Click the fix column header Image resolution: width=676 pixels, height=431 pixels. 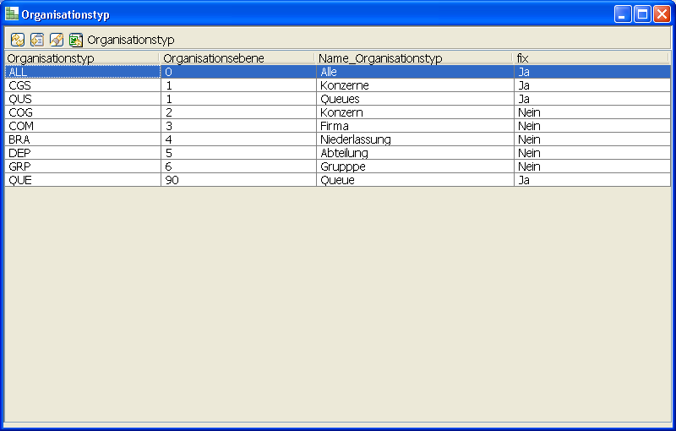click(591, 58)
